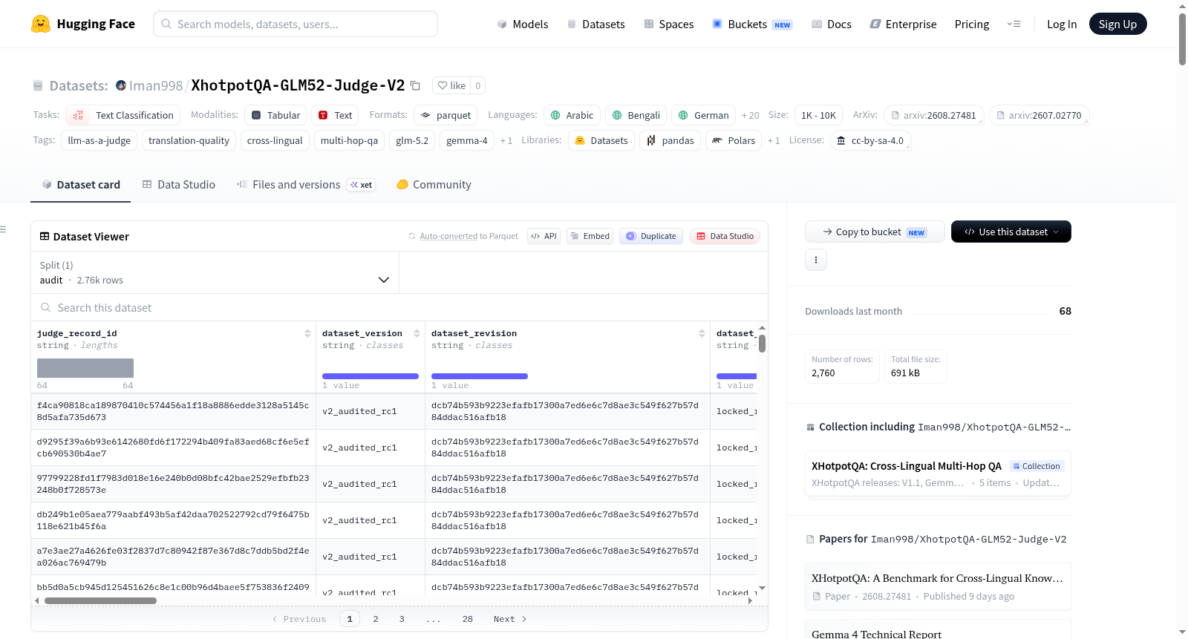Viewport: 1188px width, 639px height.
Task: Open the pandas library tag
Action: tap(670, 140)
